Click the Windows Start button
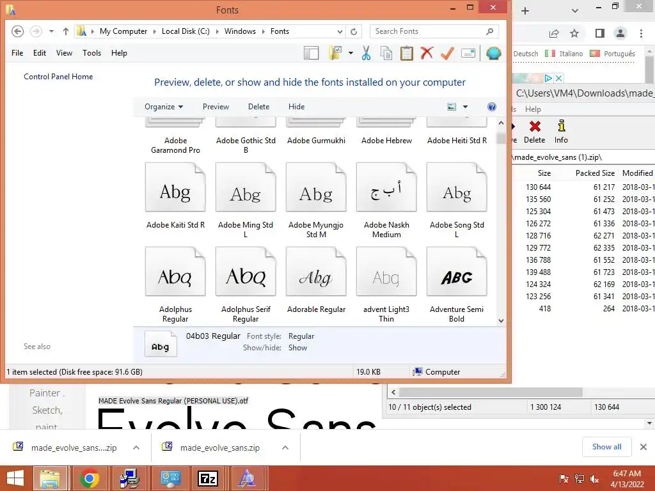The image size is (655, 491). click(15, 478)
